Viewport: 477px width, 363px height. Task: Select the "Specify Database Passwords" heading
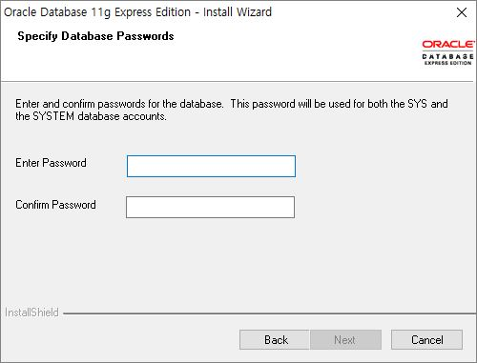click(95, 36)
